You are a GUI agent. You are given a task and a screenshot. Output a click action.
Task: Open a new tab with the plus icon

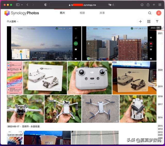click(x=154, y=5)
